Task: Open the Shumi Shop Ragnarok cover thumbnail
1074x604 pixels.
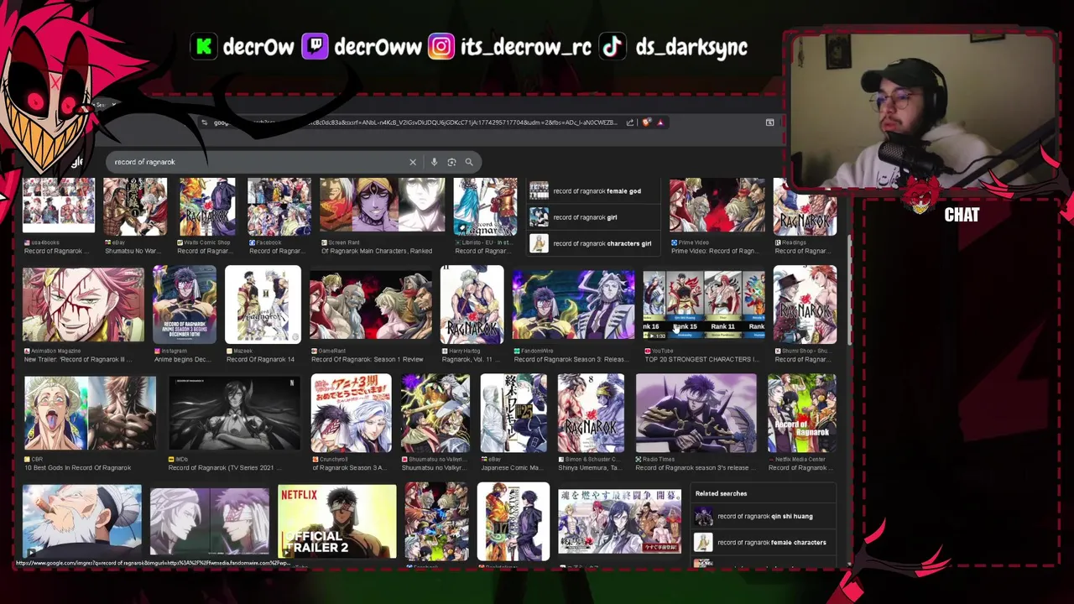Action: coord(805,305)
